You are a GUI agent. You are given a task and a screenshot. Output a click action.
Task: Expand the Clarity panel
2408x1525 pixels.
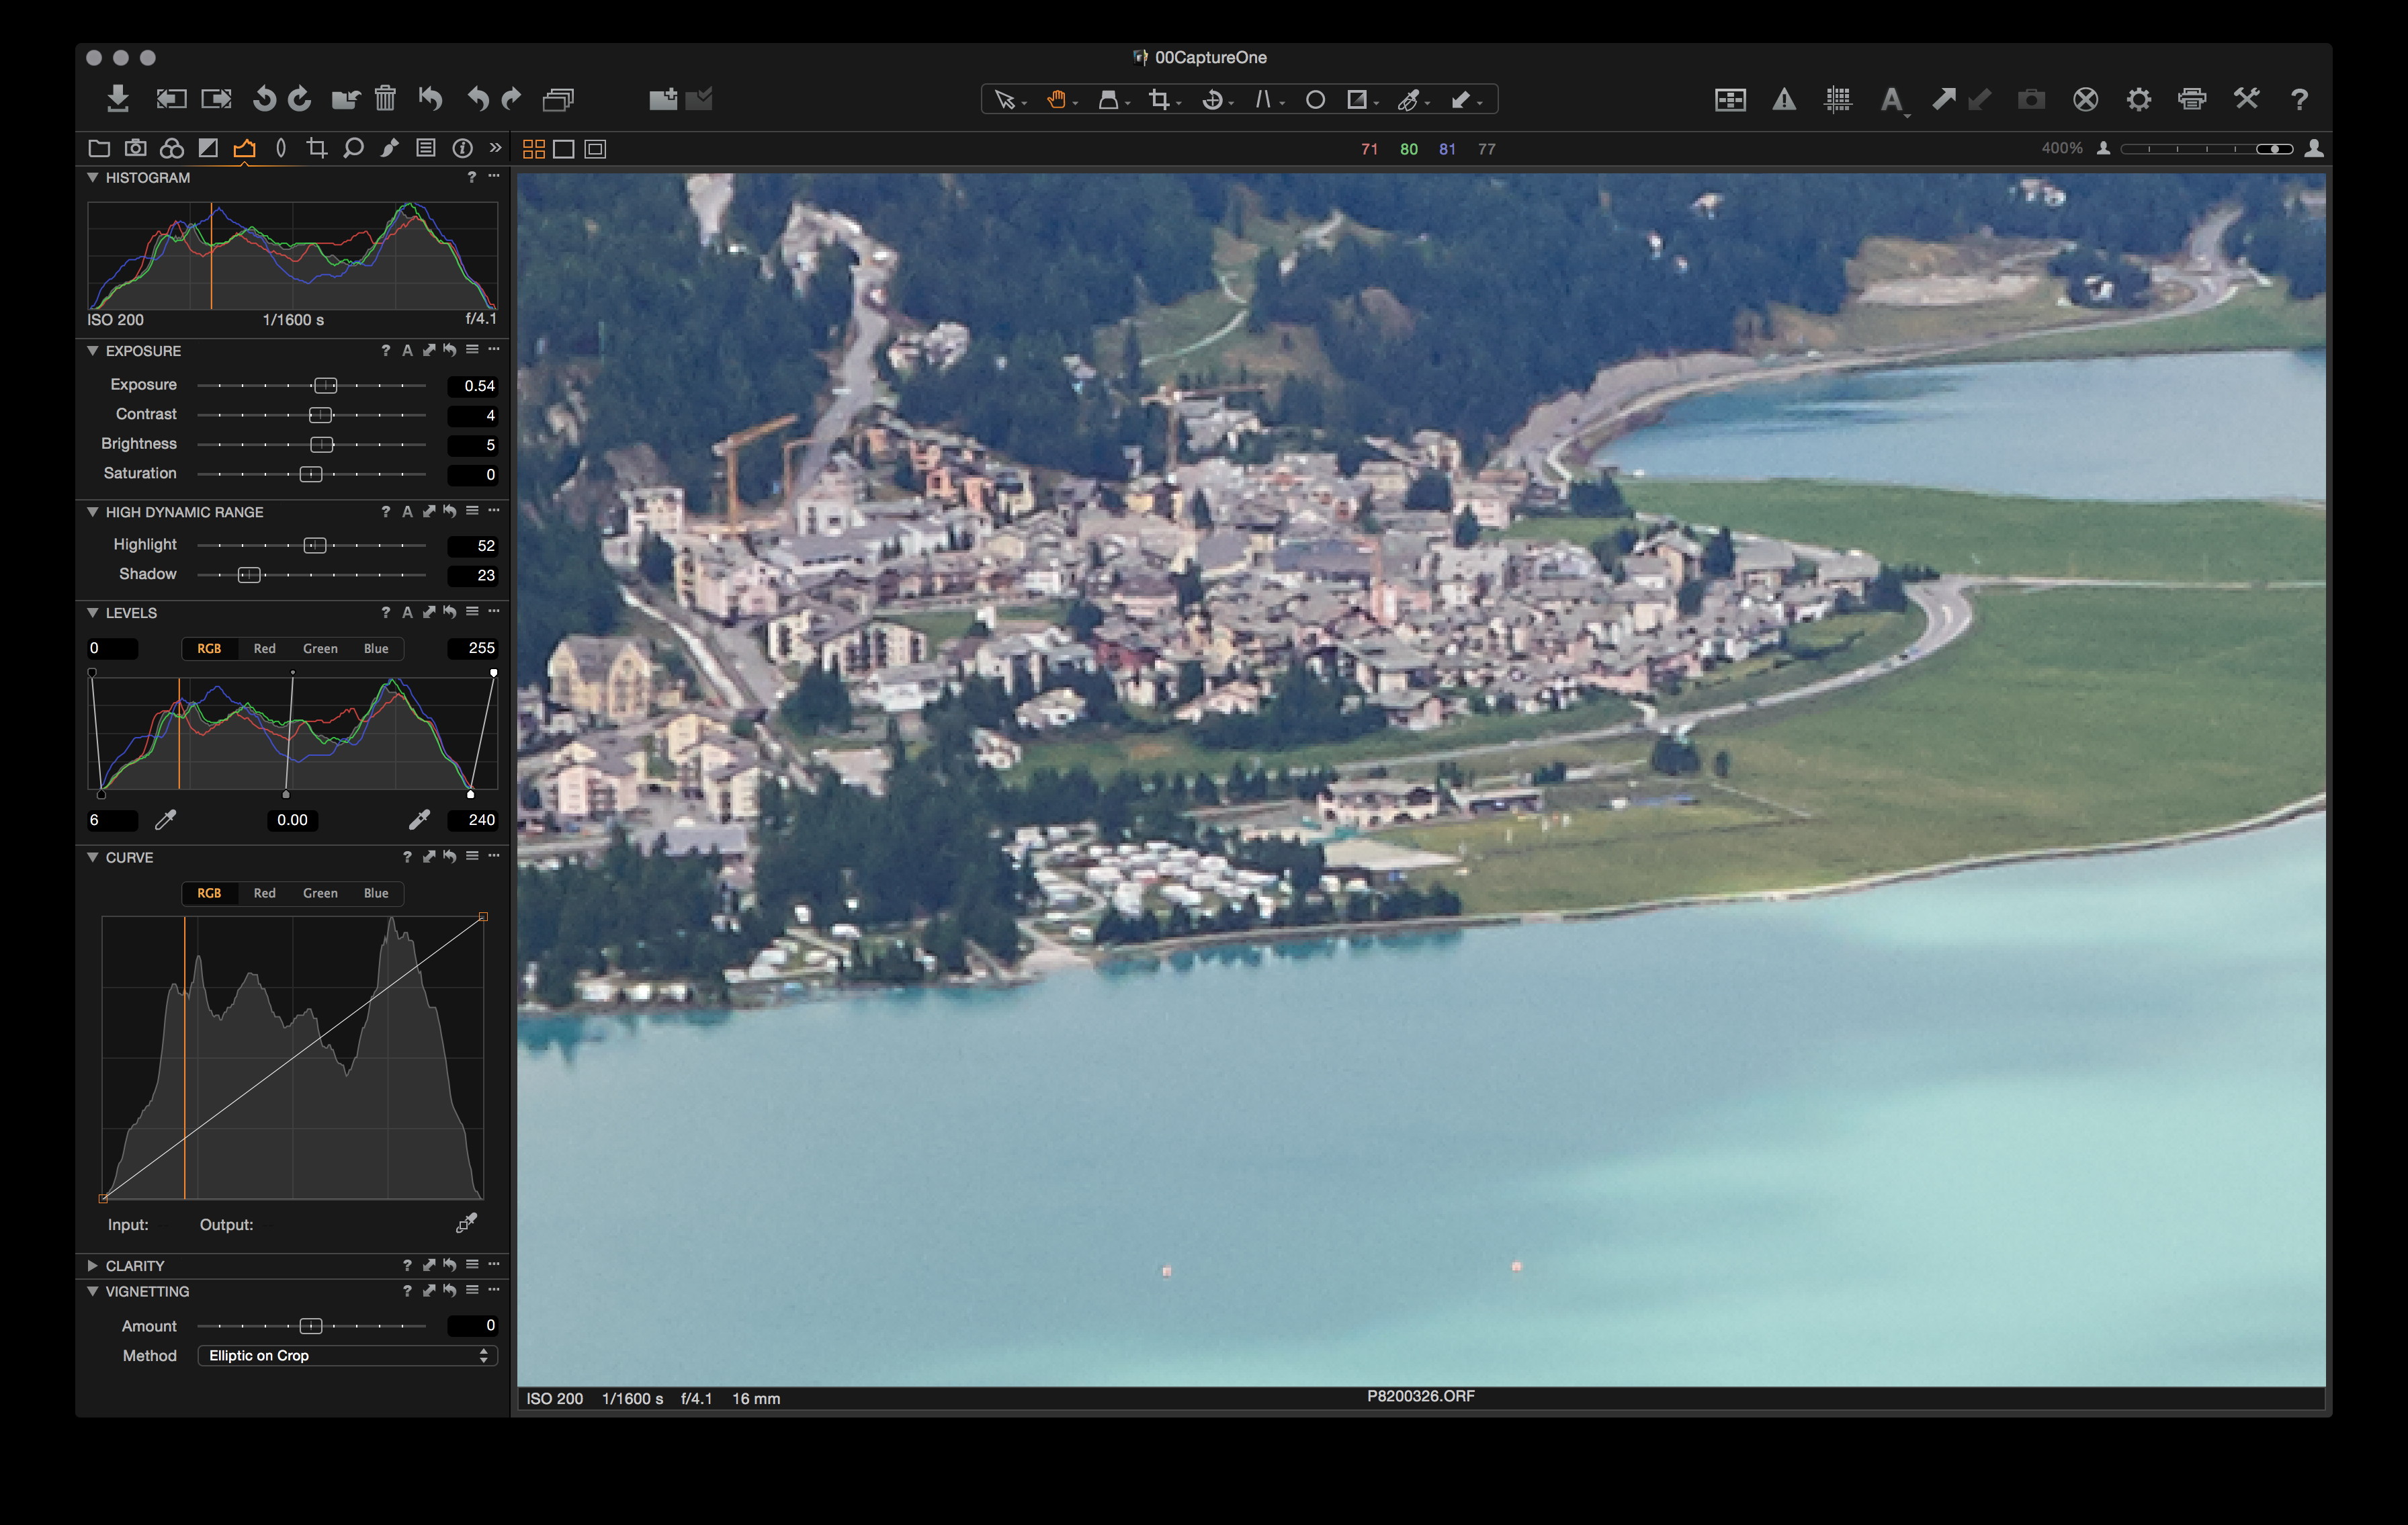92,1265
